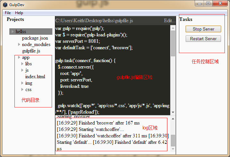The height and width of the screenshot is (157, 230).
Task: Click the Projects panel heading
Action: pyautogui.click(x=15, y=19)
